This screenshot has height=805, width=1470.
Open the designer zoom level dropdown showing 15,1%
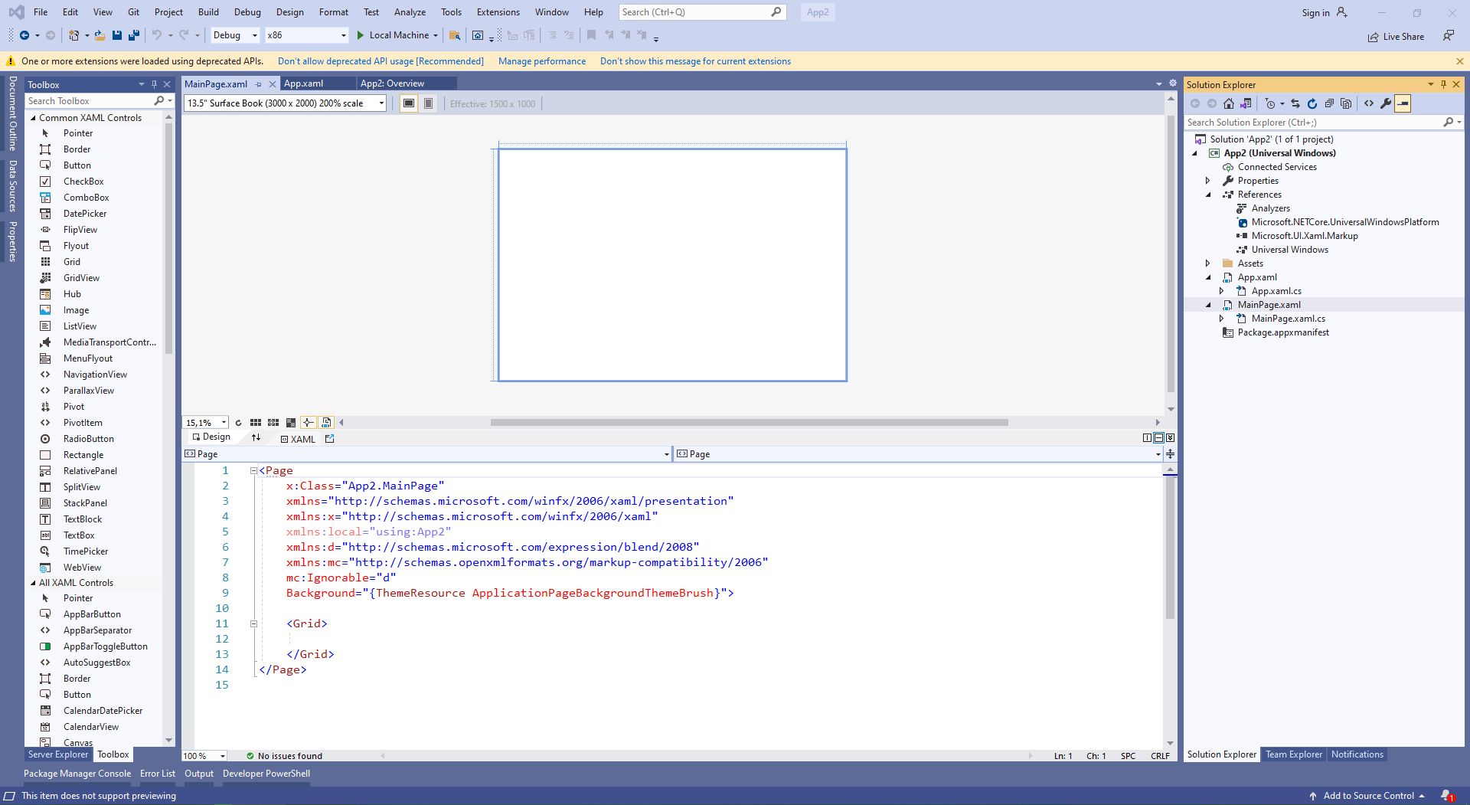(221, 422)
